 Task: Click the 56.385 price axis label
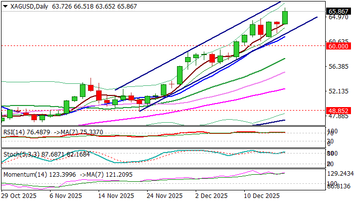[x=337, y=67]
